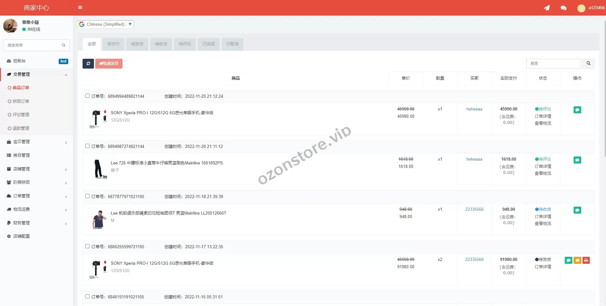Switch to the 待发货 tab
Viewport: 606px width, 306px height.
(x=137, y=44)
